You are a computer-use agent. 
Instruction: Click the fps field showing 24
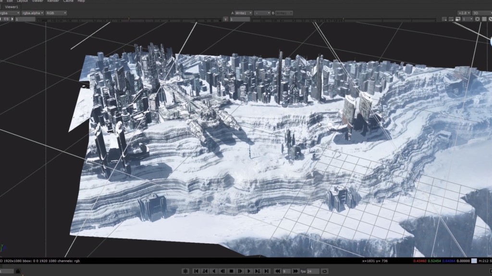tap(313, 271)
